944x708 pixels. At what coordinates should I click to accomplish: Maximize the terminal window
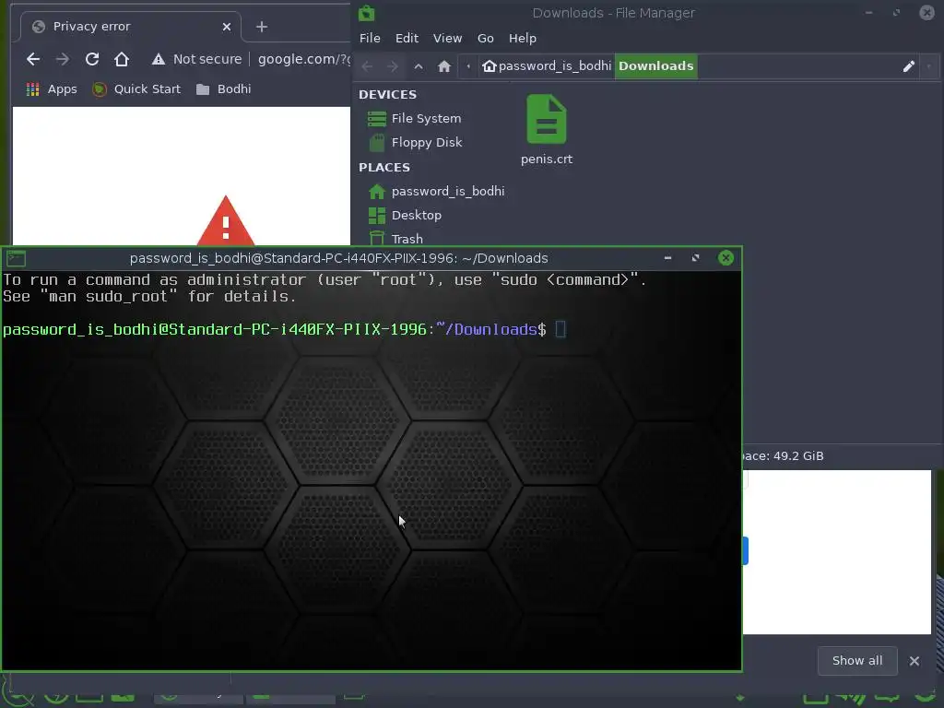695,258
